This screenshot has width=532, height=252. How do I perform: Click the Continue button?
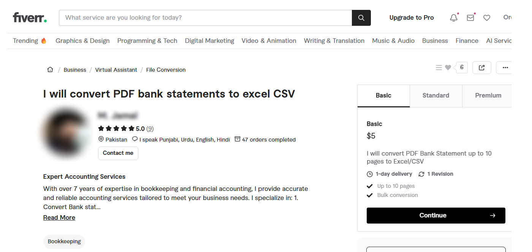coord(435,215)
